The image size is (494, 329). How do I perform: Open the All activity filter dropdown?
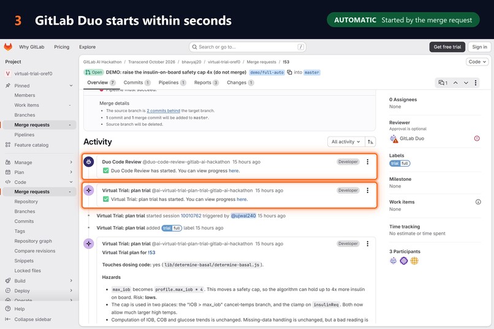point(346,142)
